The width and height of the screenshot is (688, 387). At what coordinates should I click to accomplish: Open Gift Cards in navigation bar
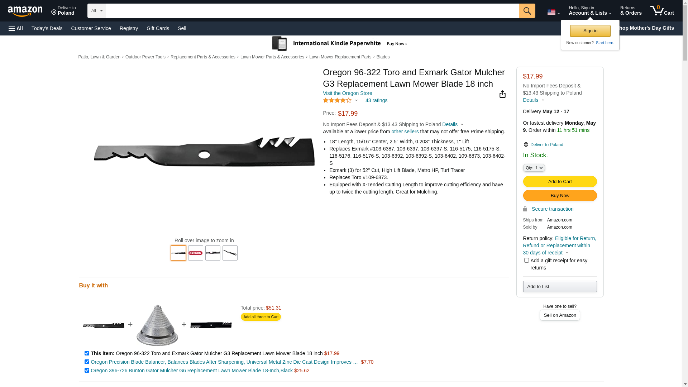158,28
